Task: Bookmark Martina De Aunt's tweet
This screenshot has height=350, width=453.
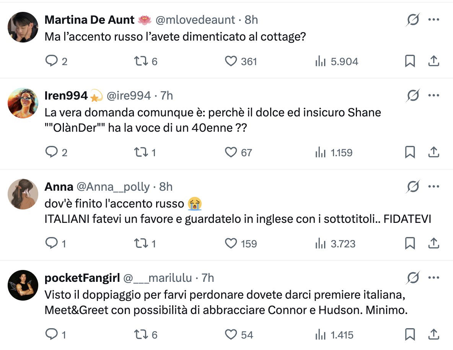Action: (x=410, y=61)
